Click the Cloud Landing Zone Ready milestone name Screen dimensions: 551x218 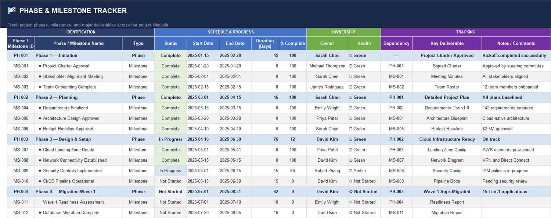point(69,150)
